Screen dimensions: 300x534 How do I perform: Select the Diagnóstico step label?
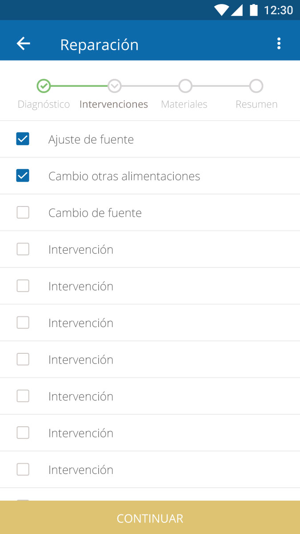click(x=44, y=105)
